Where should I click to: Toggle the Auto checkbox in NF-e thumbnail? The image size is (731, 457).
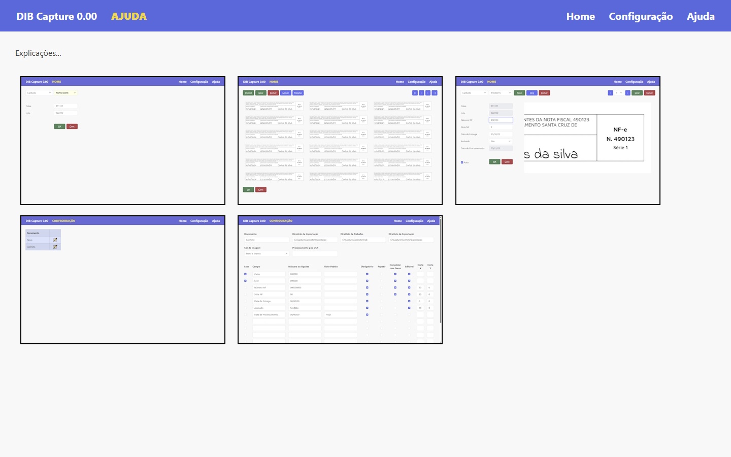click(x=462, y=162)
